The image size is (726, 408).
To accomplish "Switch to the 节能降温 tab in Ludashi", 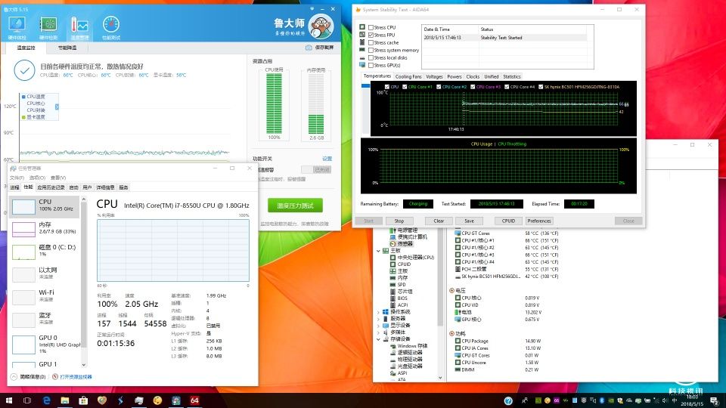I will [x=67, y=48].
